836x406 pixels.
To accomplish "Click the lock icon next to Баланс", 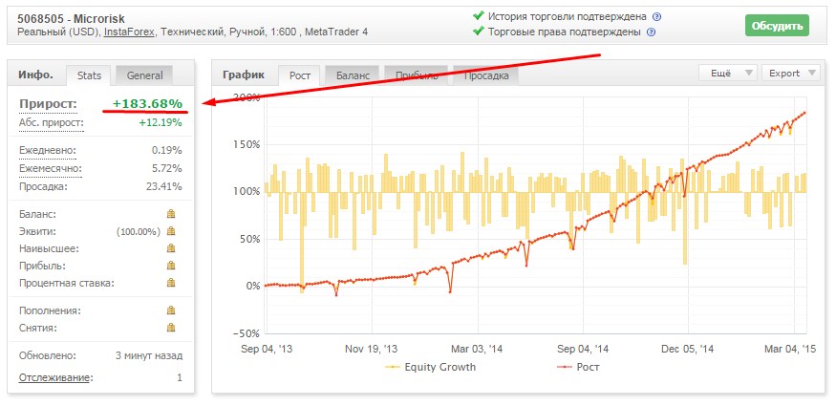I will click(x=172, y=214).
